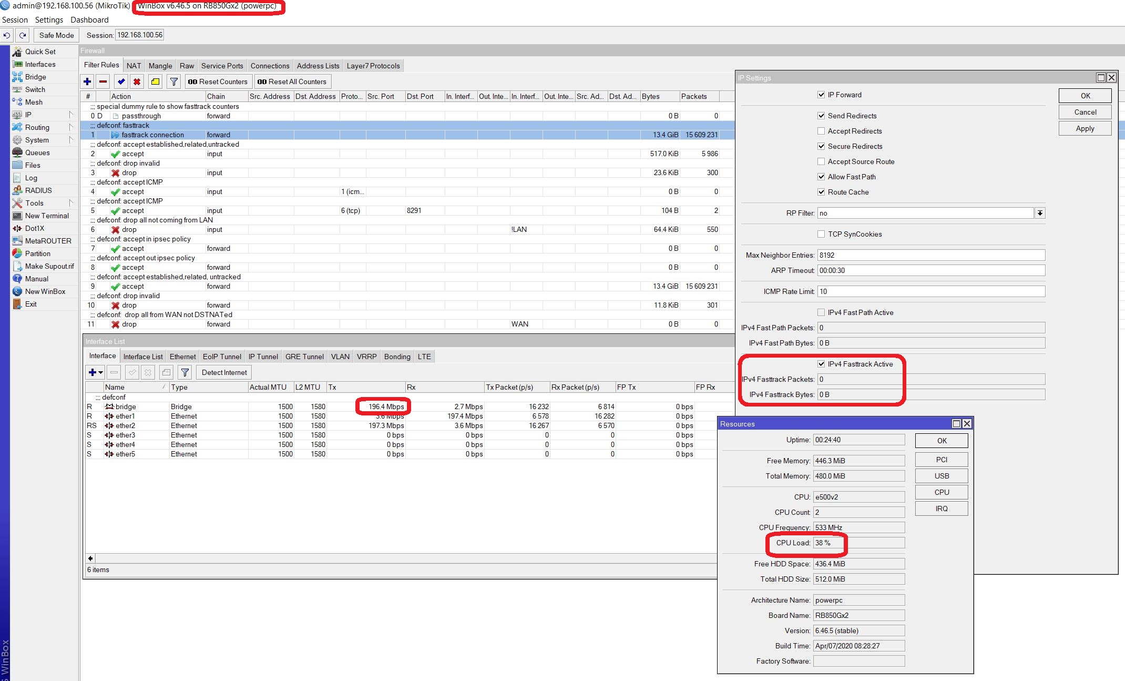Open the RP Filter dropdown
Screen dimensions: 1125x681
[x=1040, y=213]
